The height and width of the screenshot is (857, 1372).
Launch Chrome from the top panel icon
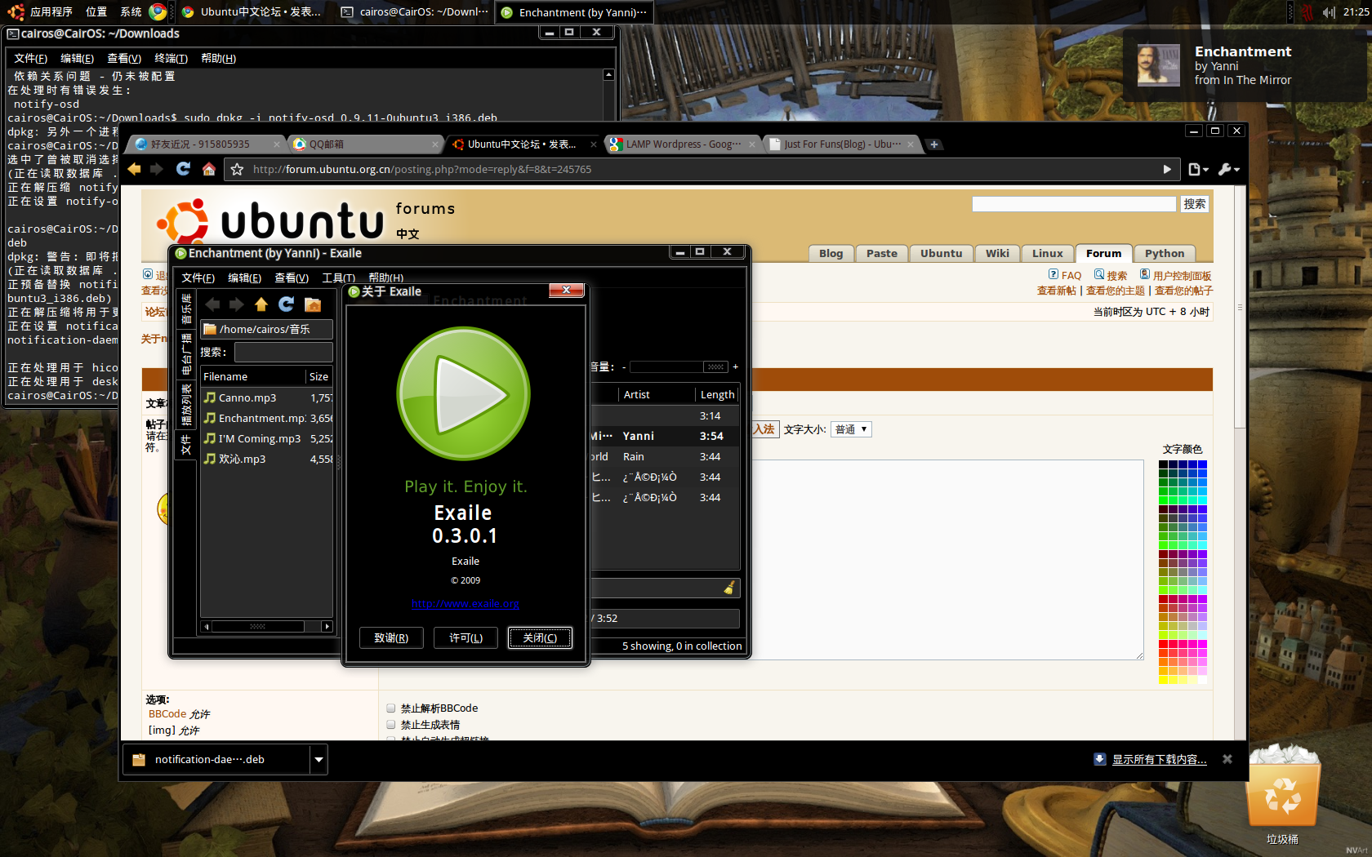pyautogui.click(x=158, y=11)
